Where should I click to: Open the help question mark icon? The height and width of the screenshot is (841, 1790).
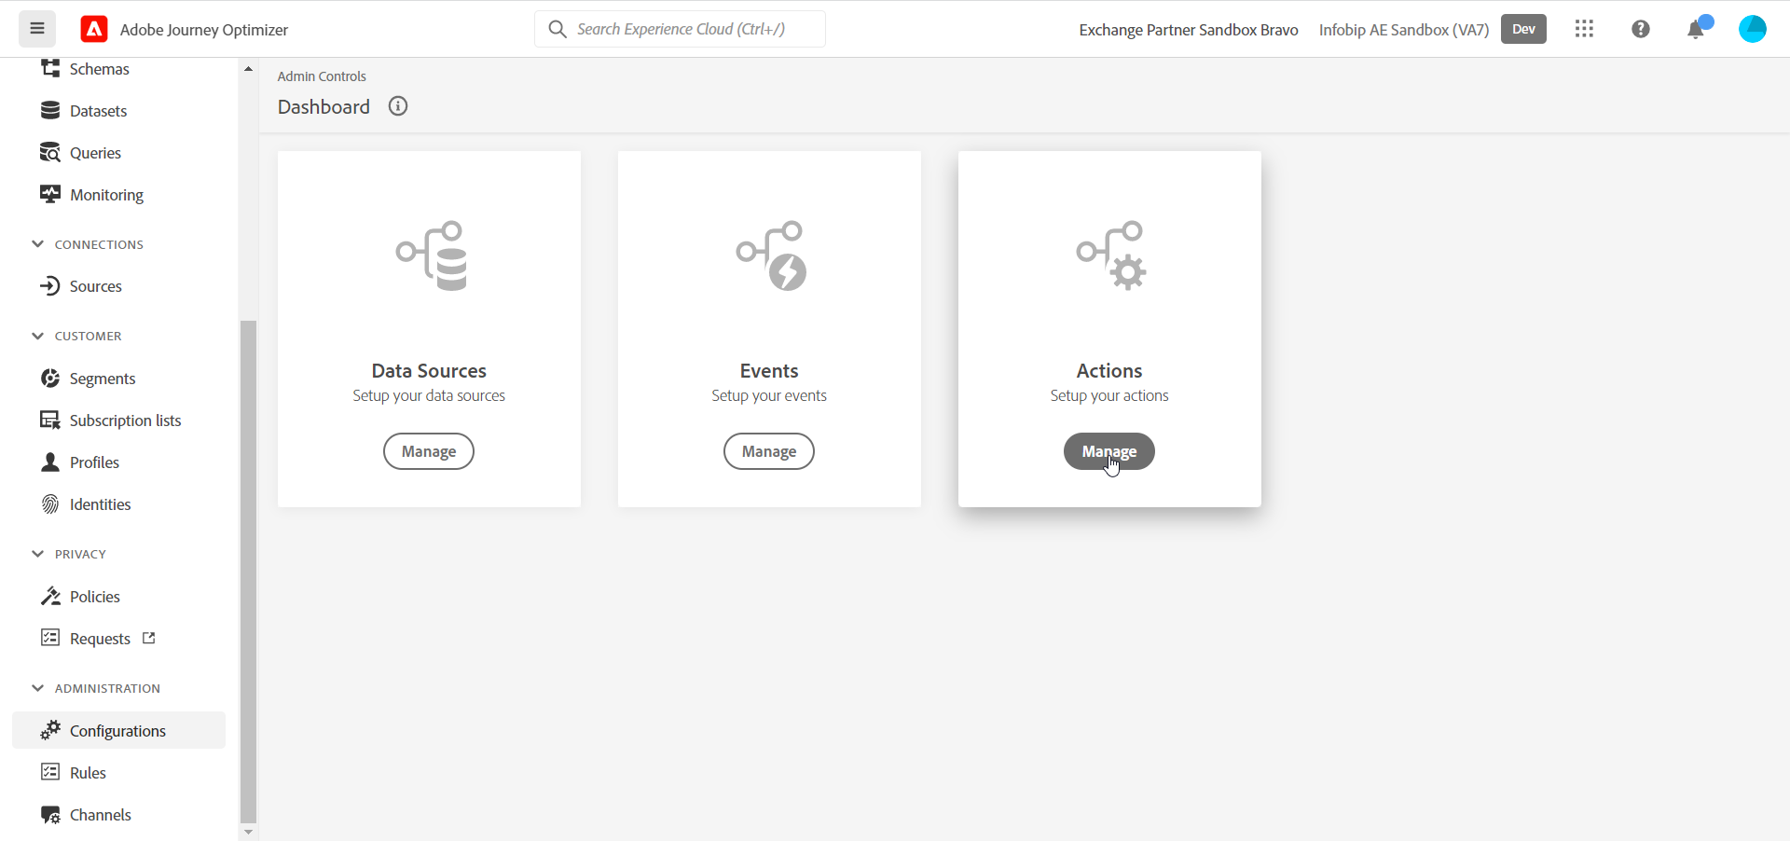click(x=1641, y=29)
